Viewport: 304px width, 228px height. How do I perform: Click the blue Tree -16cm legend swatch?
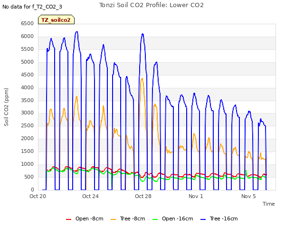click(203, 219)
